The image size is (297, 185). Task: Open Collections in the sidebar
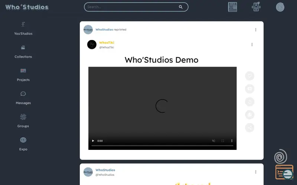(x=23, y=52)
